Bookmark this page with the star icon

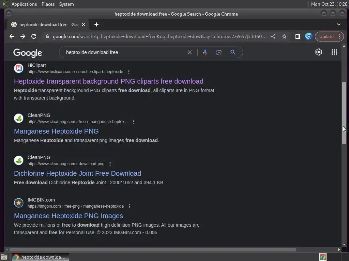pyautogui.click(x=284, y=36)
